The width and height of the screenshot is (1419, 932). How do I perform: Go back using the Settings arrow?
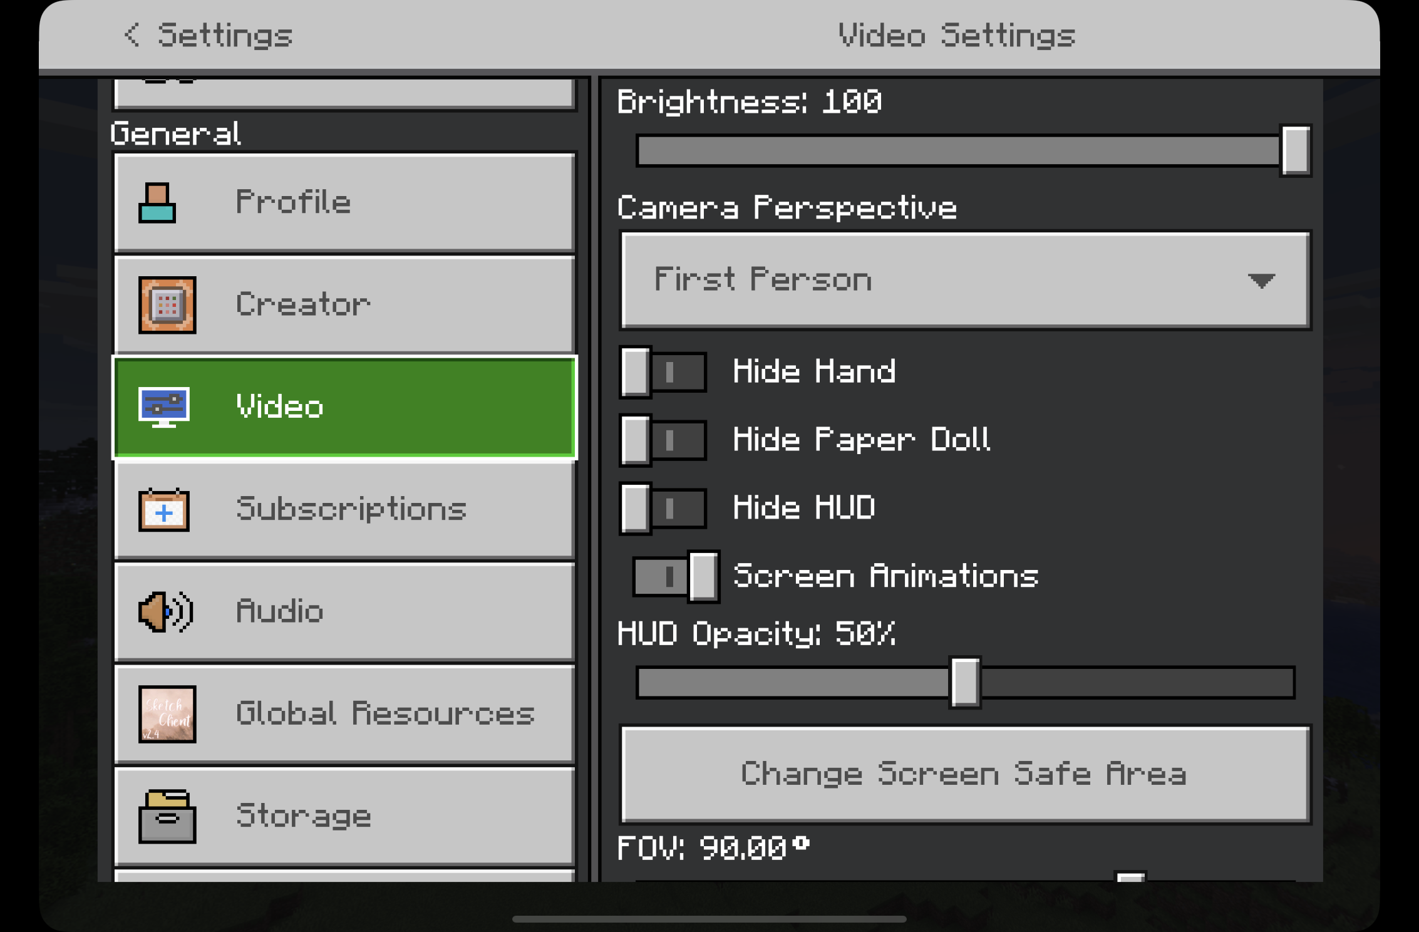pyautogui.click(x=132, y=34)
